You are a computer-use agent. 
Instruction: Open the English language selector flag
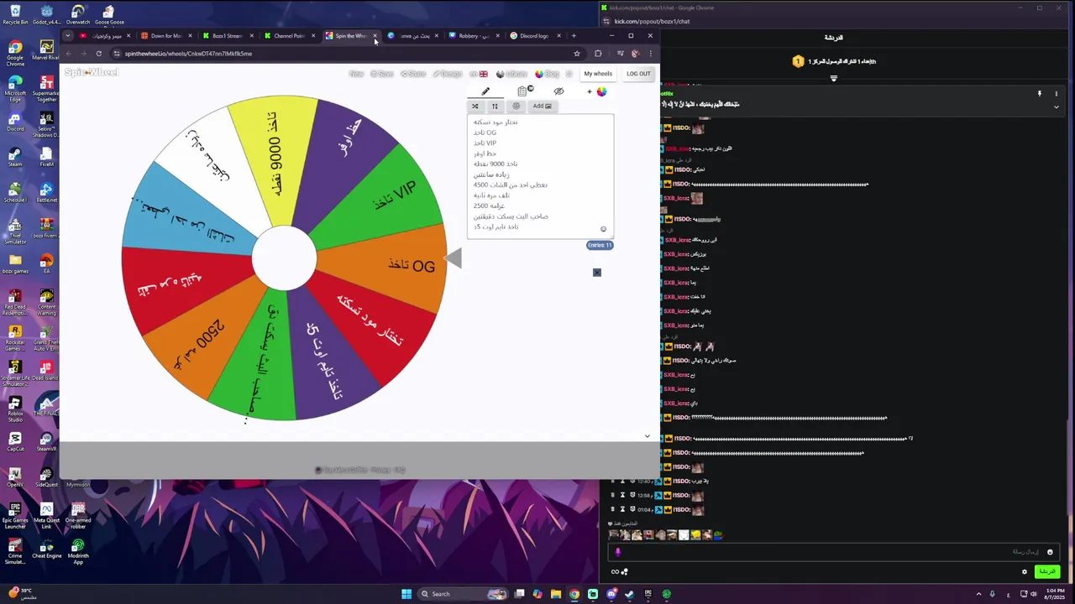pyautogui.click(x=479, y=74)
